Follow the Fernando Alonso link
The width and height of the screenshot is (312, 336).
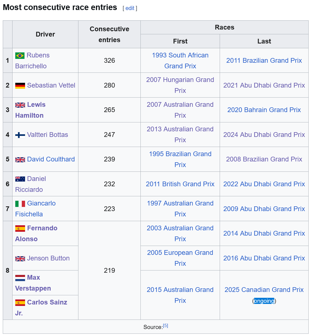point(36,233)
